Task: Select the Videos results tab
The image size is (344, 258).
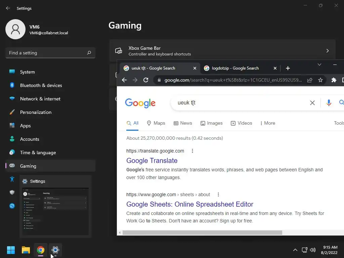Action: 241,123
